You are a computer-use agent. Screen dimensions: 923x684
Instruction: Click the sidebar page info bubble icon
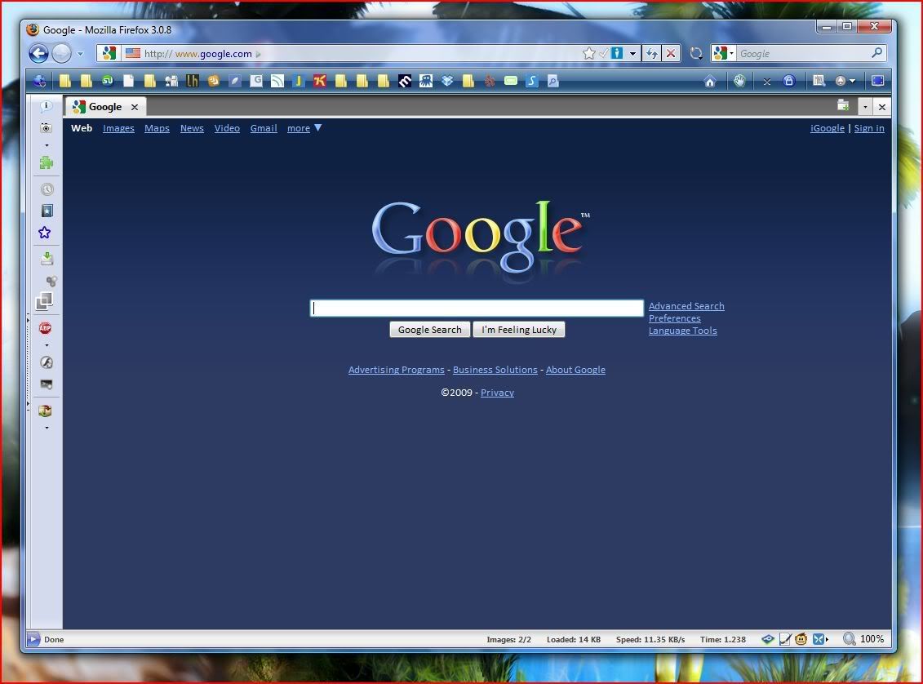(x=46, y=106)
